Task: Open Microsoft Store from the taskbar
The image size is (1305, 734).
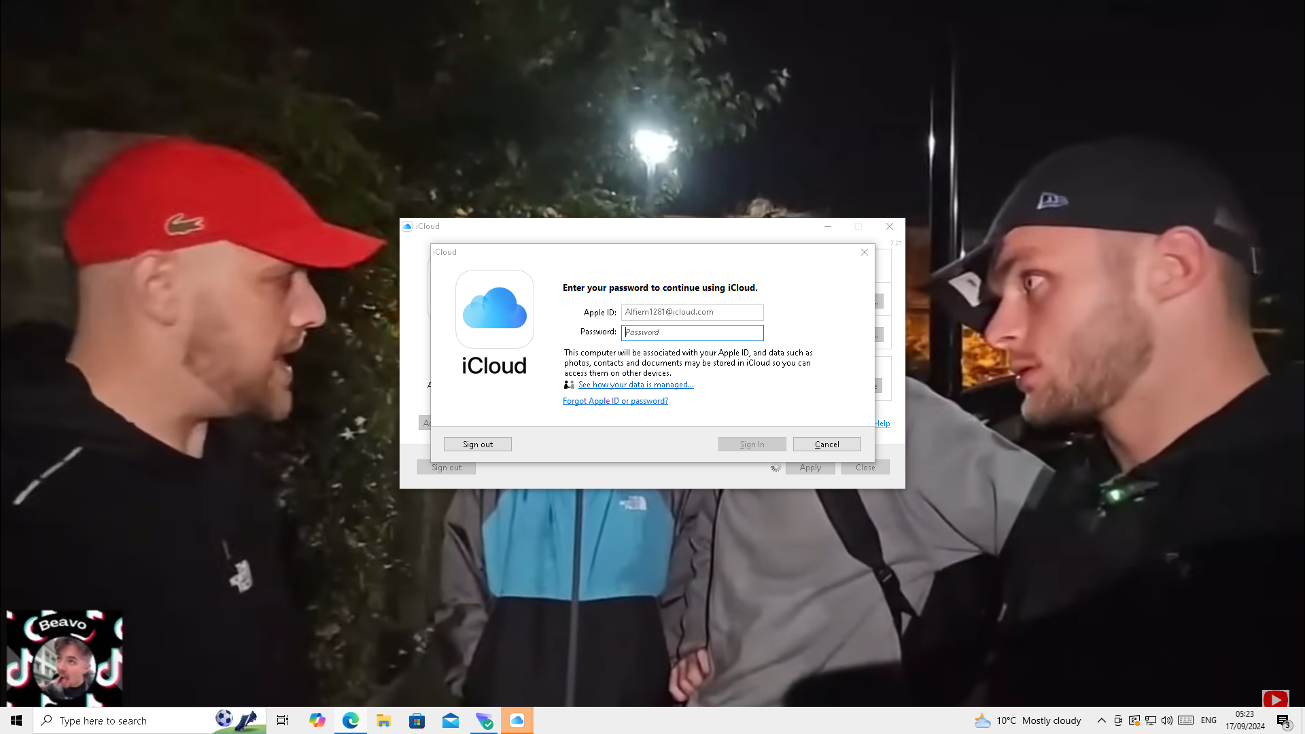Action: pos(417,720)
